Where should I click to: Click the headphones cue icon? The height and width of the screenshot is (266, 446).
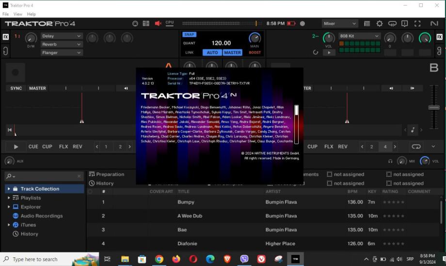click(x=390, y=161)
